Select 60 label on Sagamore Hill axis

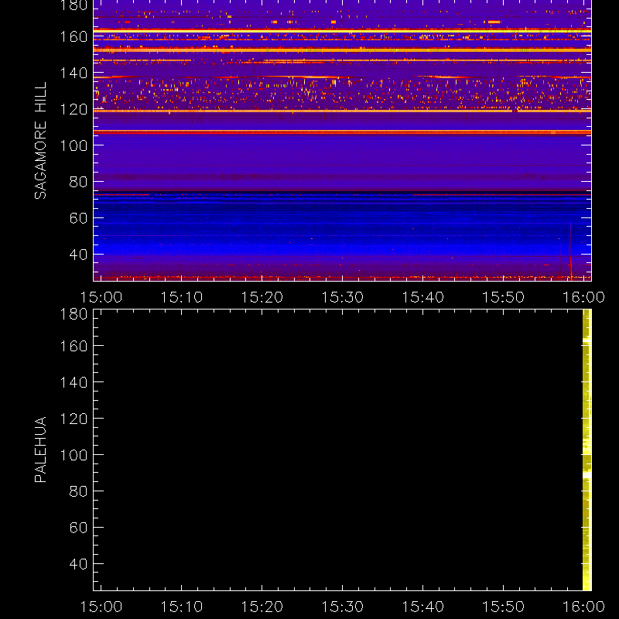[x=78, y=218]
